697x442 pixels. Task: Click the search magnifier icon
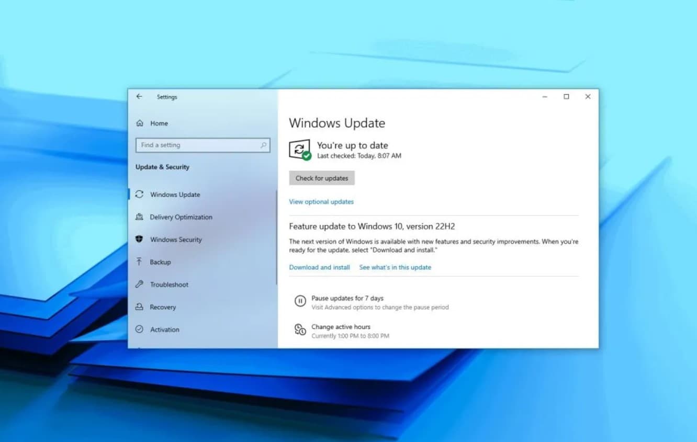pos(263,145)
